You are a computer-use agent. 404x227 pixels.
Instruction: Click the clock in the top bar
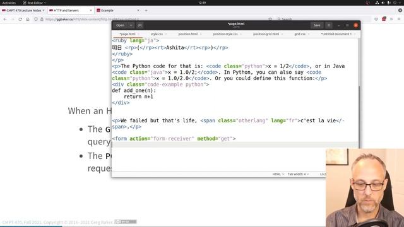point(202,3)
